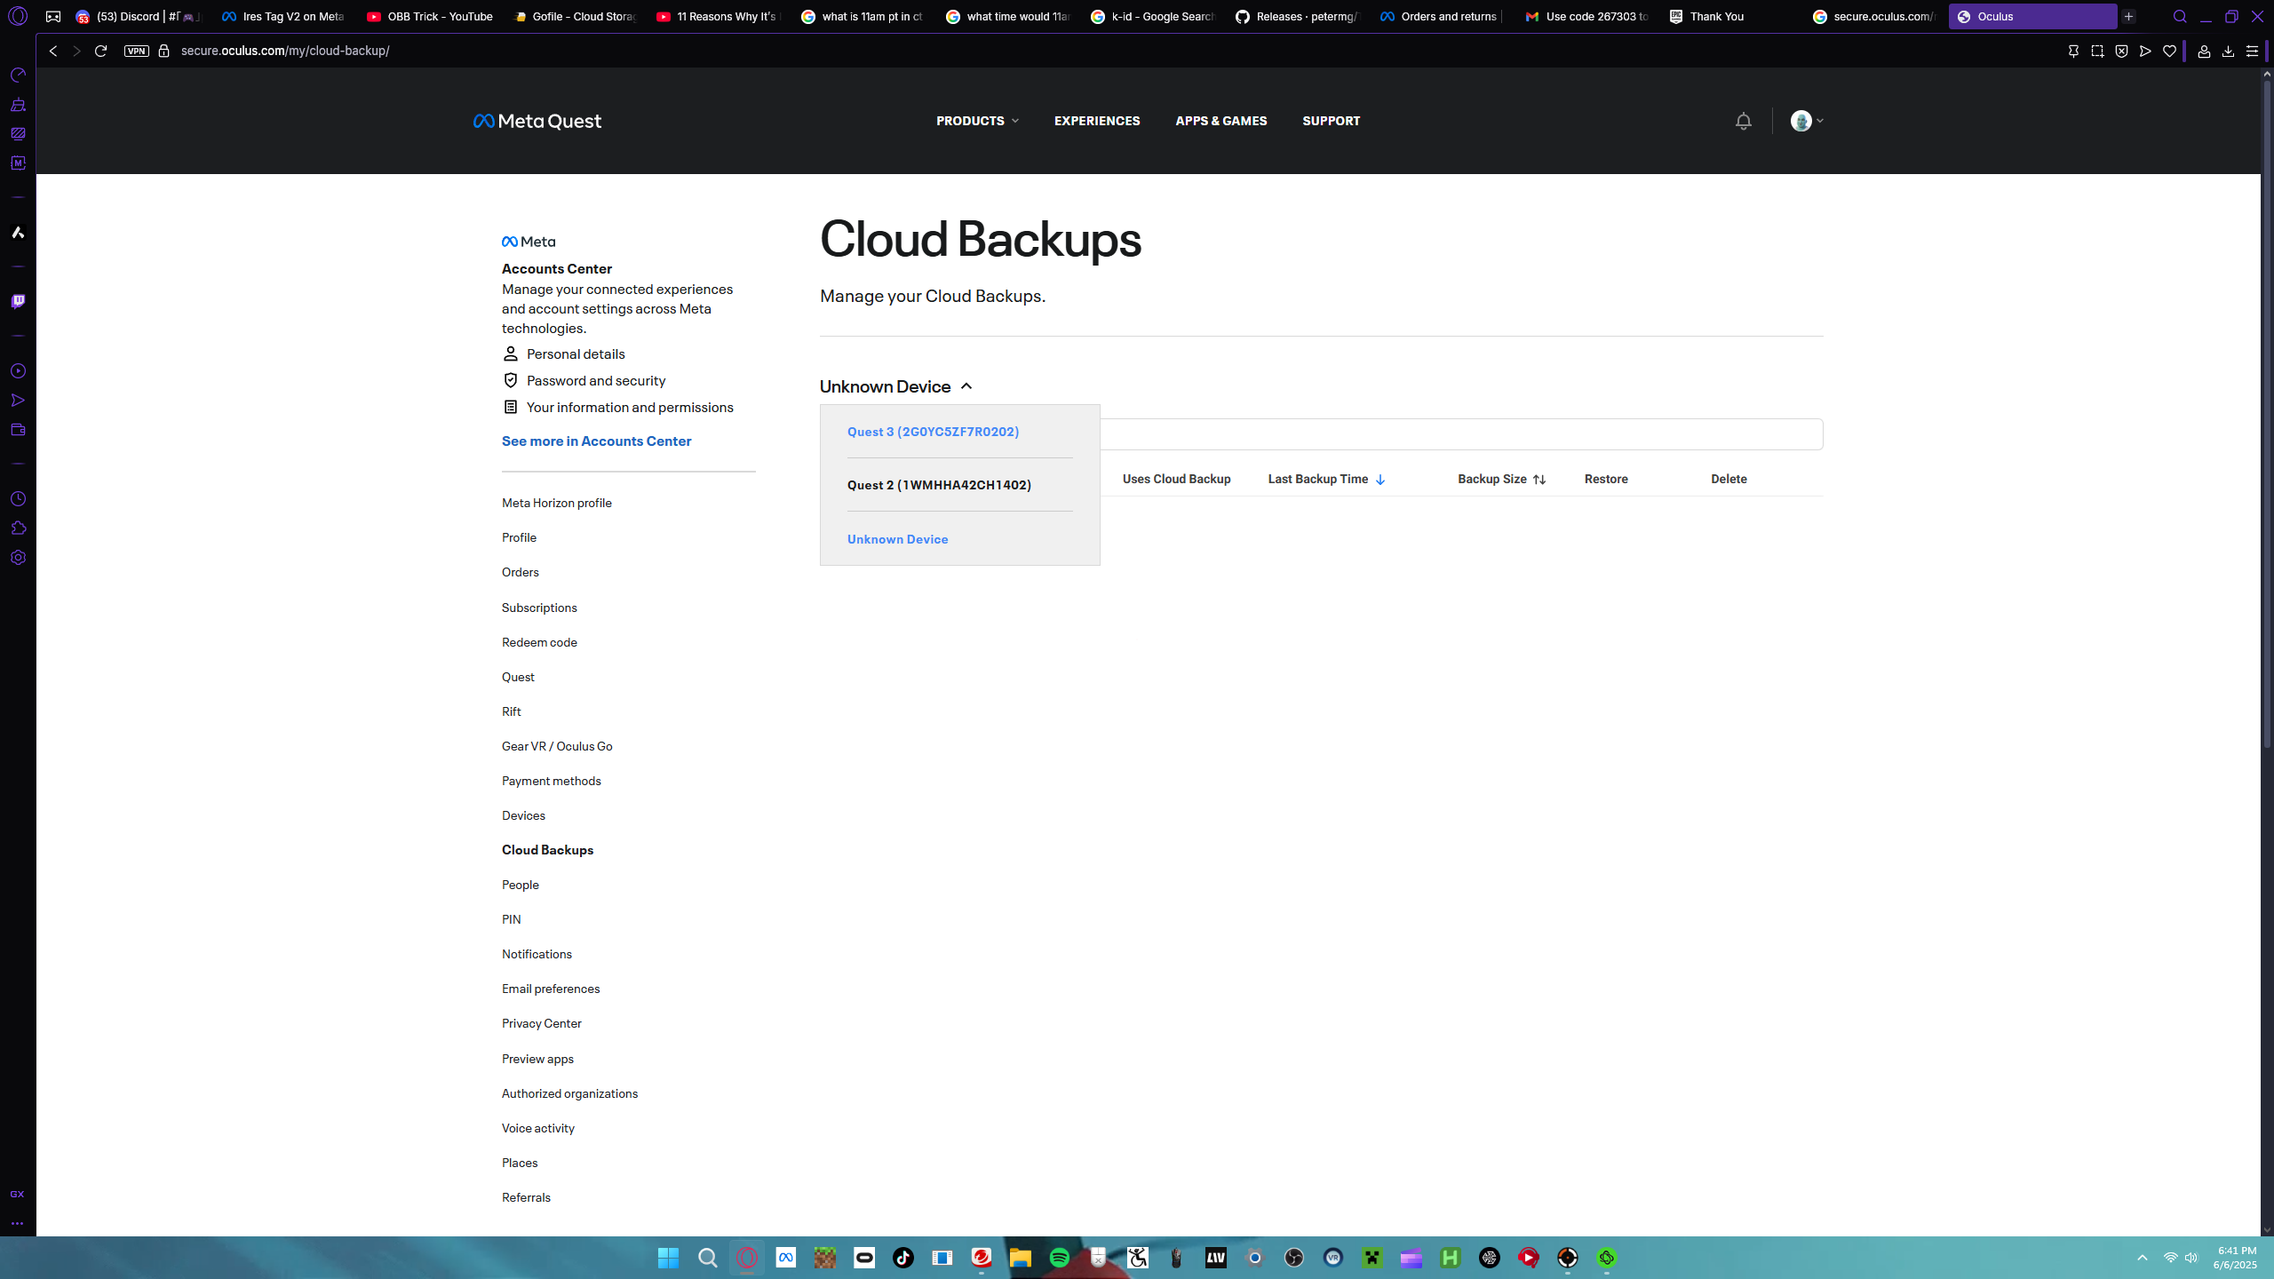
Task: Open browser downloads icon
Action: pyautogui.click(x=2228, y=52)
